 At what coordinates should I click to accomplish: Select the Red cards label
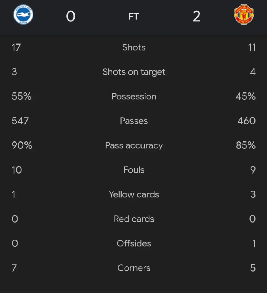(x=134, y=219)
